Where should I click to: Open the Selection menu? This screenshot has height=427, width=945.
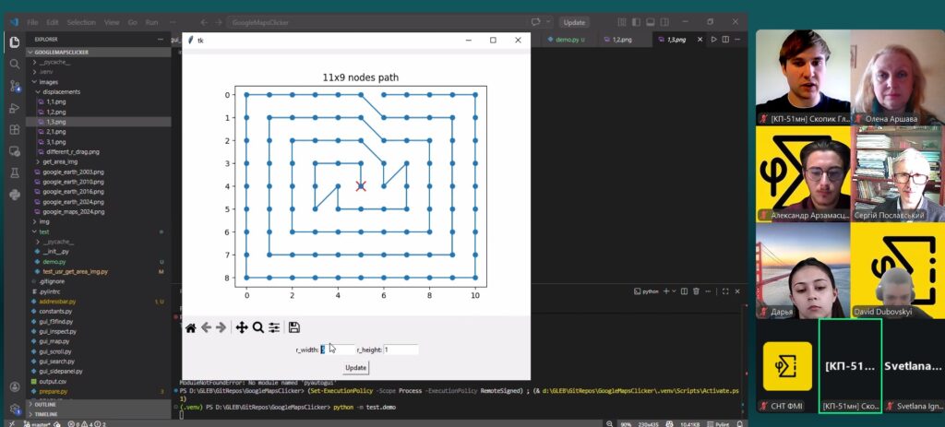pos(81,22)
